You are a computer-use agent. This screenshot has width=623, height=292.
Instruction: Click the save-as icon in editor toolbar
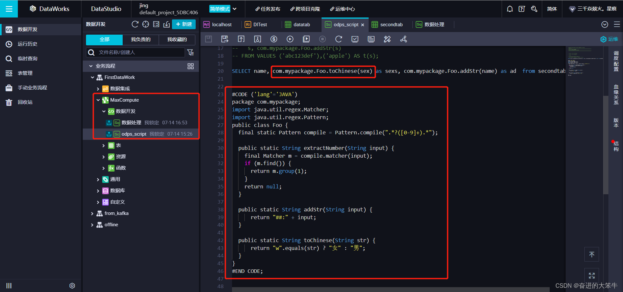point(225,39)
